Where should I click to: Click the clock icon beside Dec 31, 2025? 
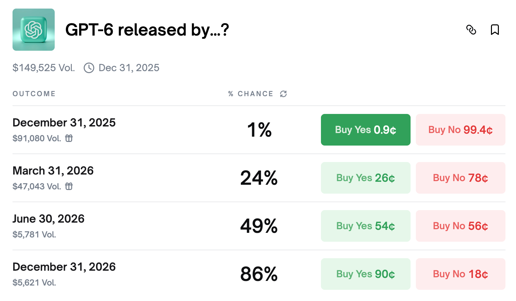89,68
